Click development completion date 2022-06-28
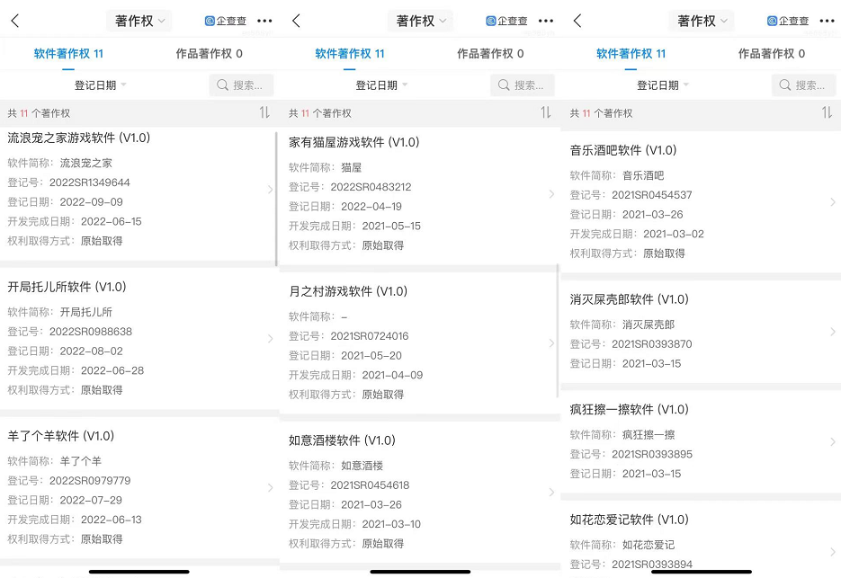The image size is (841, 578). tap(112, 370)
